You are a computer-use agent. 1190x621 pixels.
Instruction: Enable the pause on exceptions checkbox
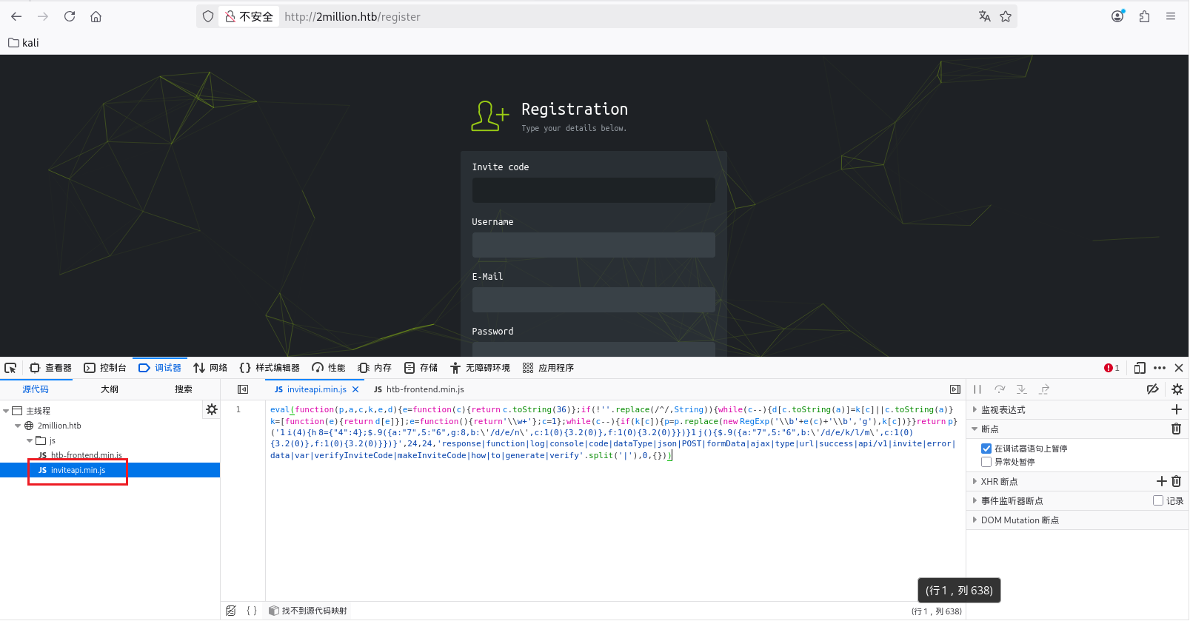[x=986, y=462]
